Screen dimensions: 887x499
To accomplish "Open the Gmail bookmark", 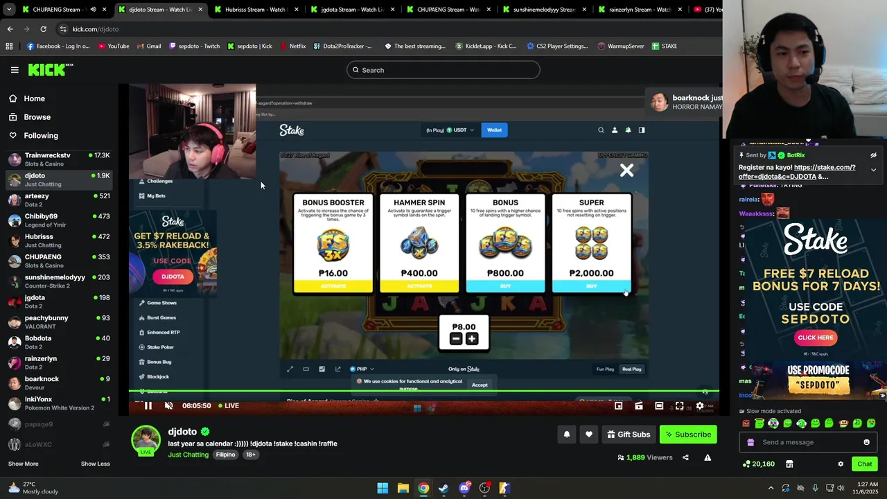I will (149, 46).
